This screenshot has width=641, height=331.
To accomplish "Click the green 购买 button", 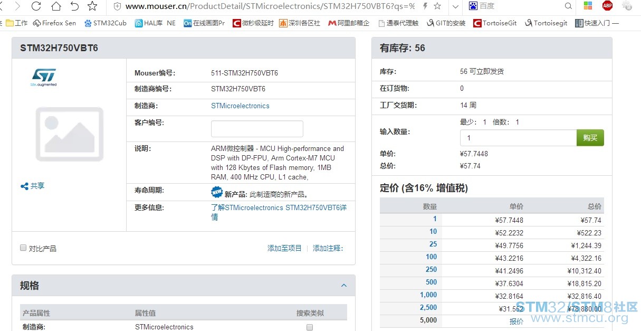I will point(590,138).
